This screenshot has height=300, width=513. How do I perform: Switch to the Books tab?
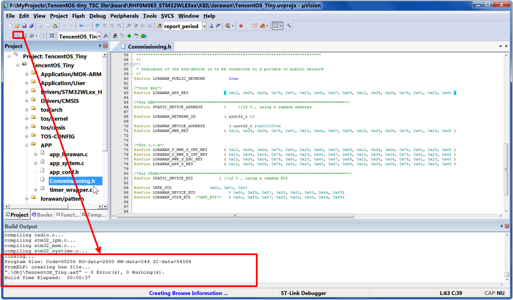click(42, 214)
